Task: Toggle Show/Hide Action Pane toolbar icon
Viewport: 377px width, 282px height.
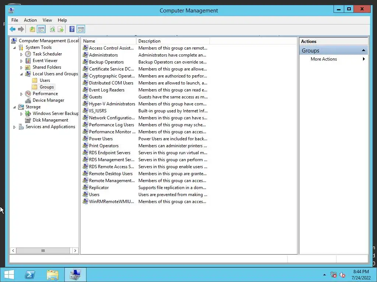Action: [81, 29]
